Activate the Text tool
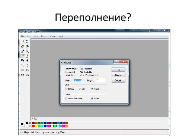This screenshot has height=140, width=186. coord(27,60)
